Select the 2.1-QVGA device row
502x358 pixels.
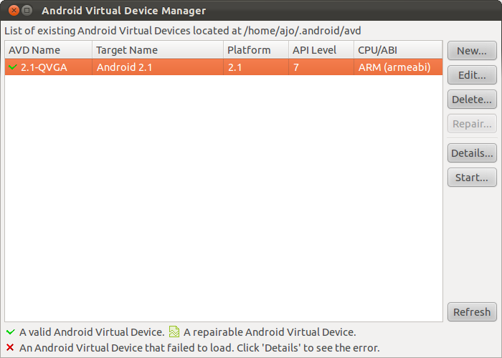[224, 67]
